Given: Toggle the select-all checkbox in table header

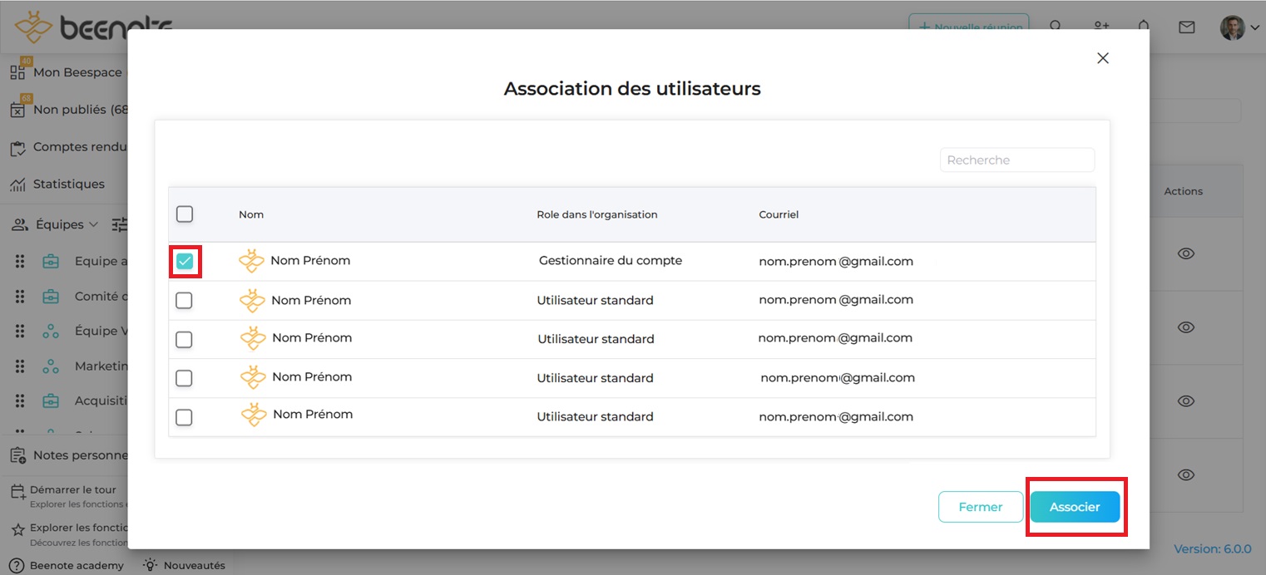Looking at the screenshot, I should [x=185, y=214].
